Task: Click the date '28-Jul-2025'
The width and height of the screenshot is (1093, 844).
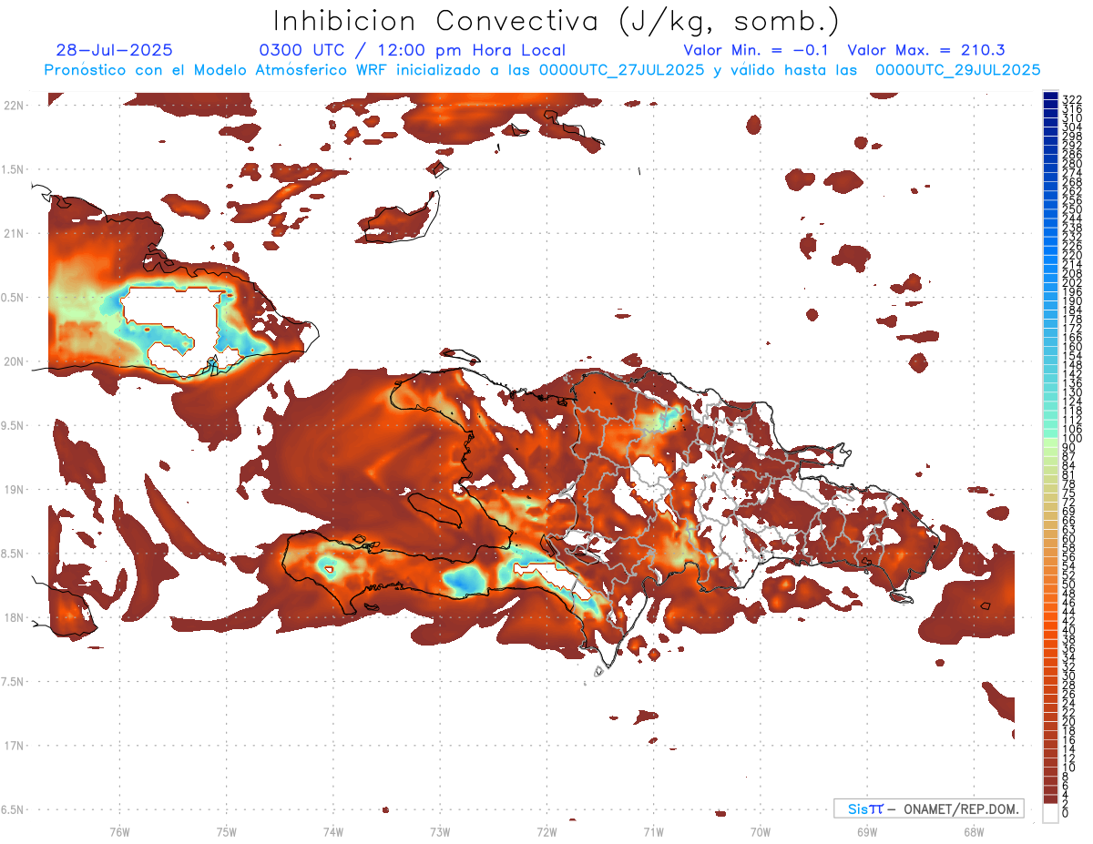Action: pos(114,51)
